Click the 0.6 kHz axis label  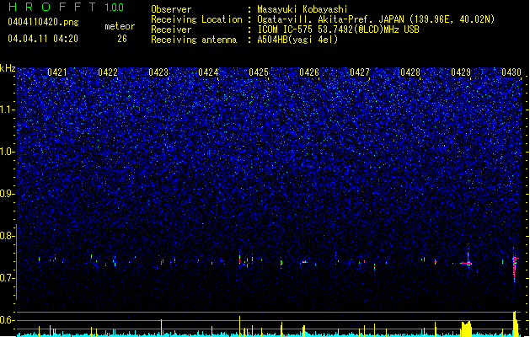tap(7, 320)
